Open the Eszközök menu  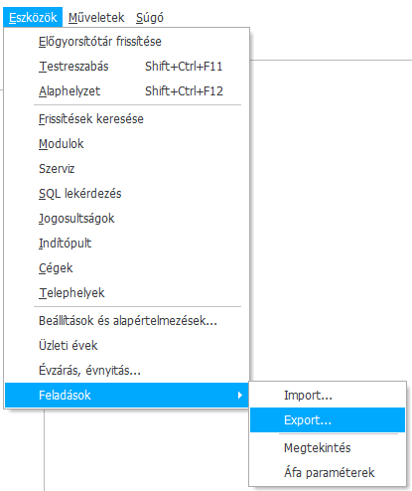[x=33, y=17]
